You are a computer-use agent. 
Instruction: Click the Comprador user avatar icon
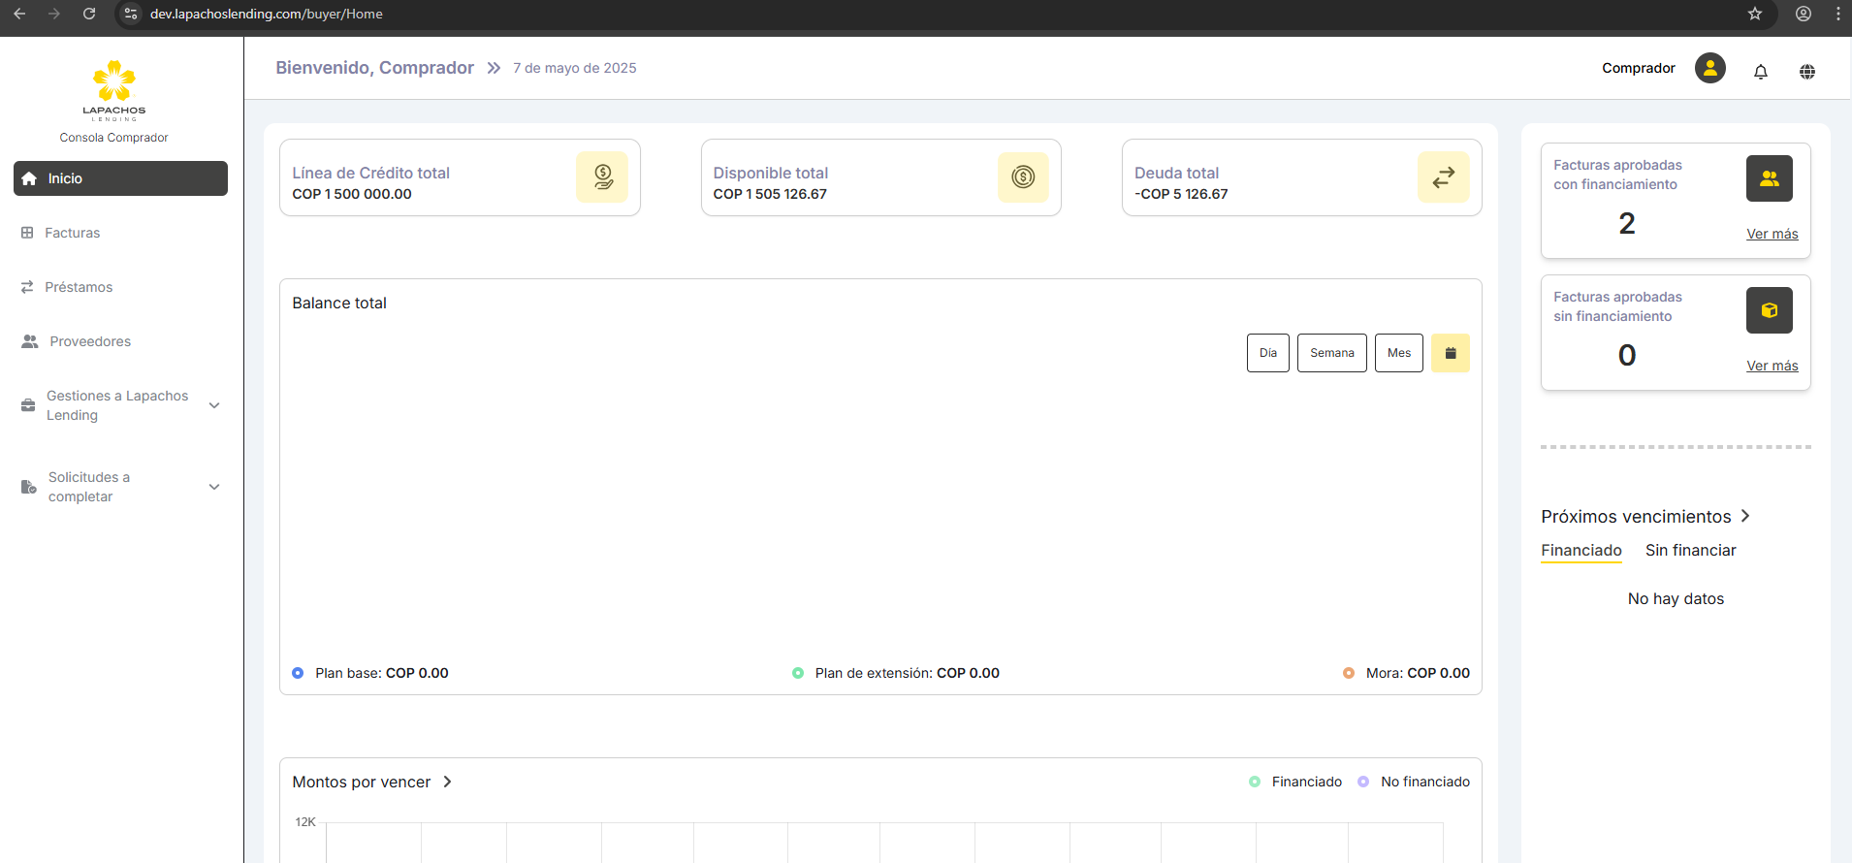tap(1709, 68)
